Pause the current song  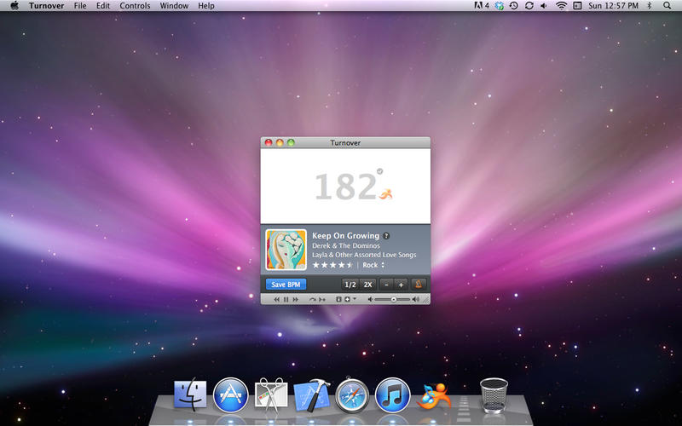pyautogui.click(x=286, y=300)
